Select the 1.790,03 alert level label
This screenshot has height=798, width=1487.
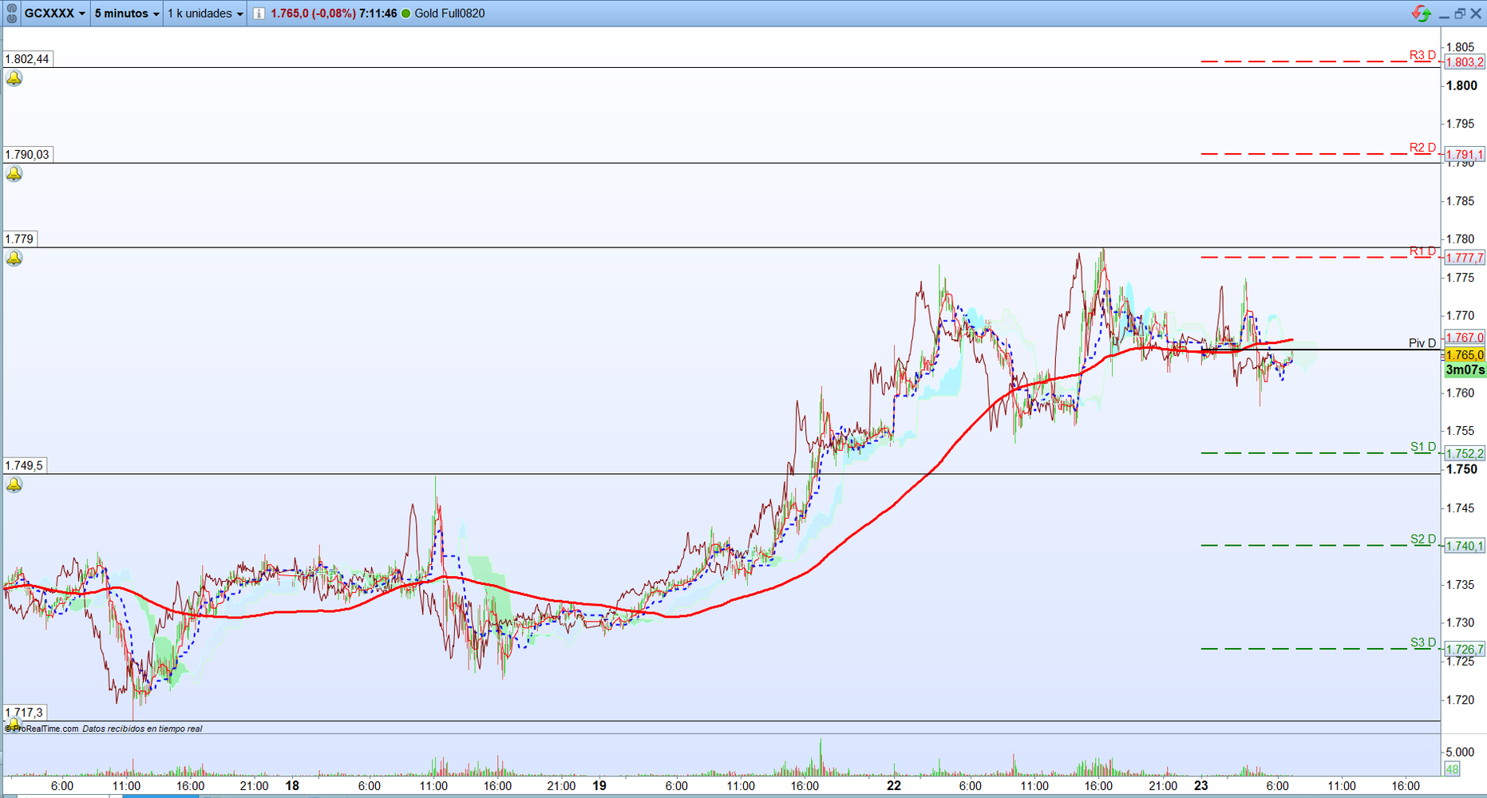coord(27,155)
